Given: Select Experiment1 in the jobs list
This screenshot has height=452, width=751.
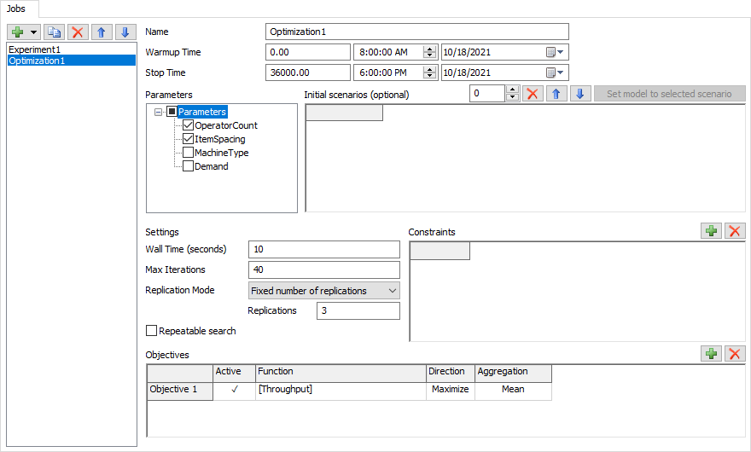Looking at the screenshot, I should [x=37, y=49].
